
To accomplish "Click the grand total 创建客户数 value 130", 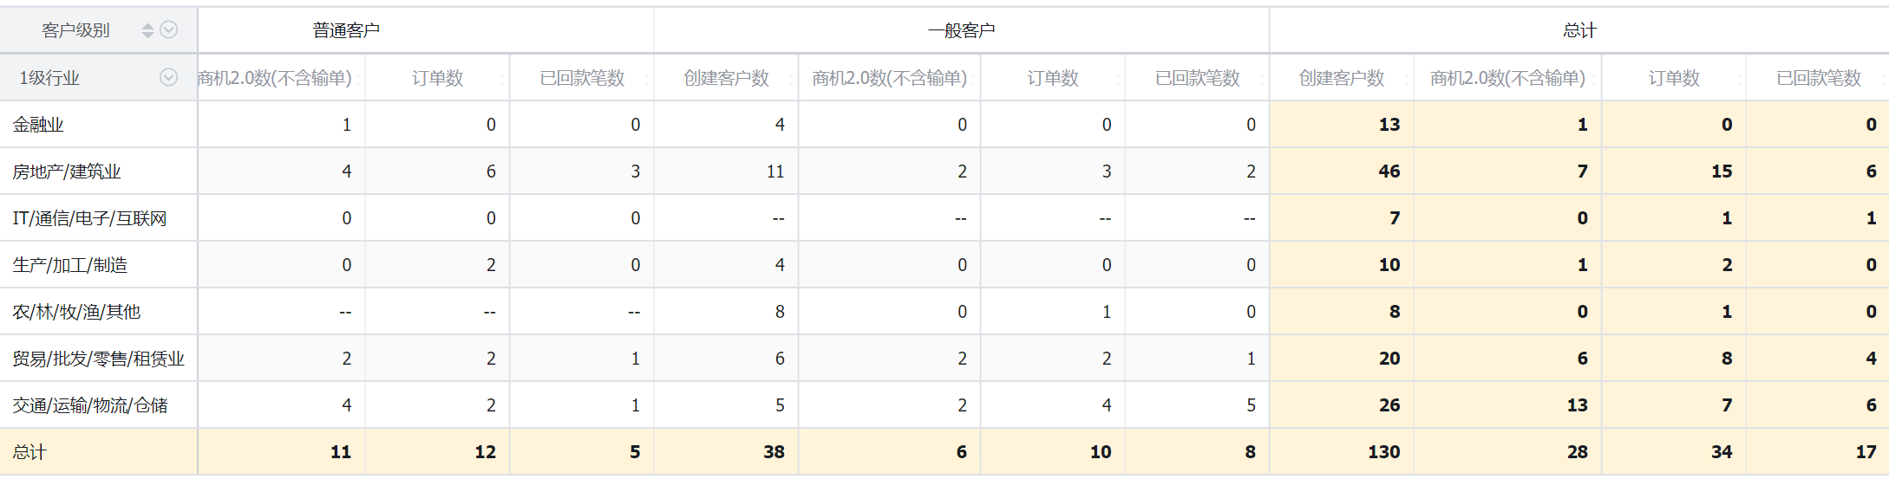I will tap(1383, 452).
